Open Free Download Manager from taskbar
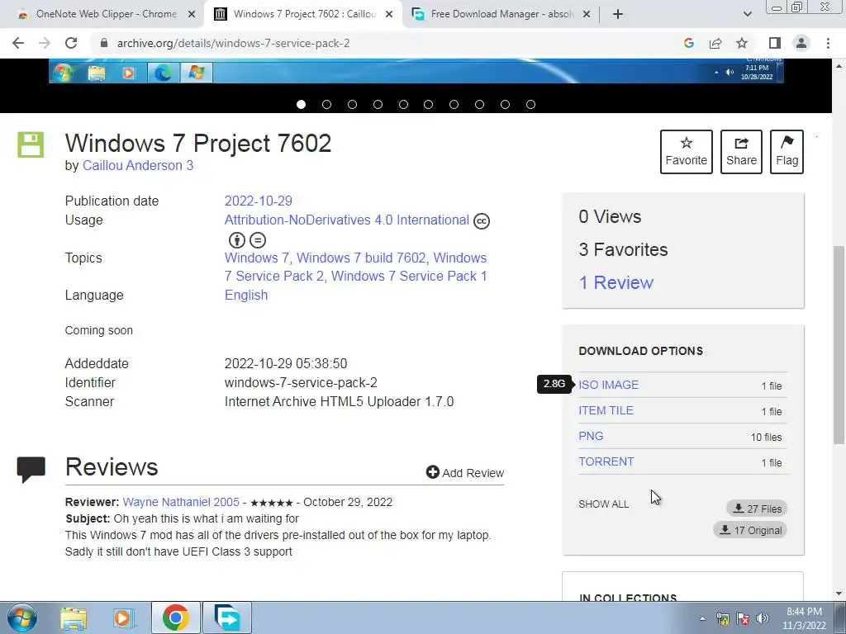 click(226, 617)
